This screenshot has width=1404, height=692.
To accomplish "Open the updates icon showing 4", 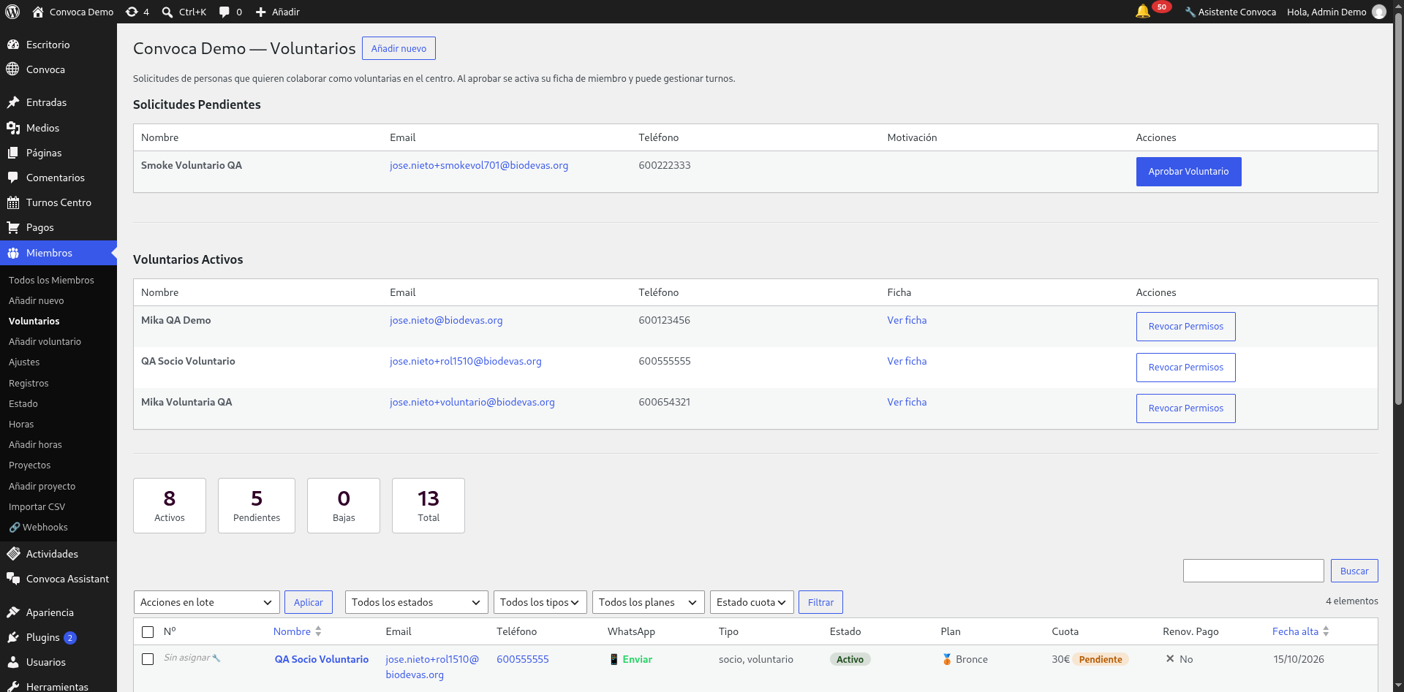I will tap(137, 12).
